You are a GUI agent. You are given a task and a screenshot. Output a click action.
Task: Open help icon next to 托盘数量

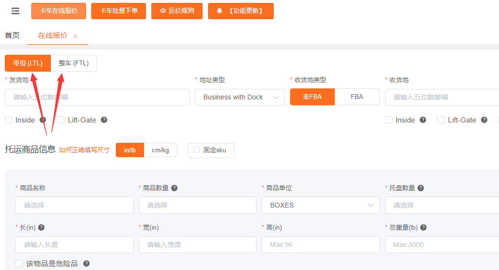[421, 188]
